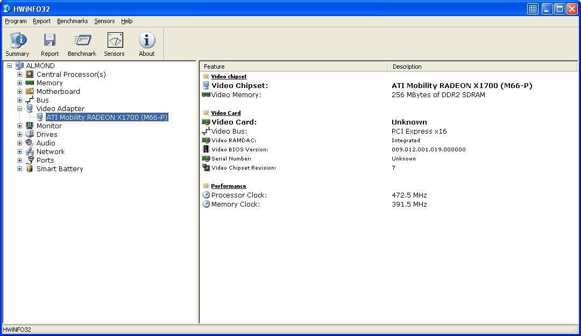Expand the Monitor tree node

click(x=20, y=126)
